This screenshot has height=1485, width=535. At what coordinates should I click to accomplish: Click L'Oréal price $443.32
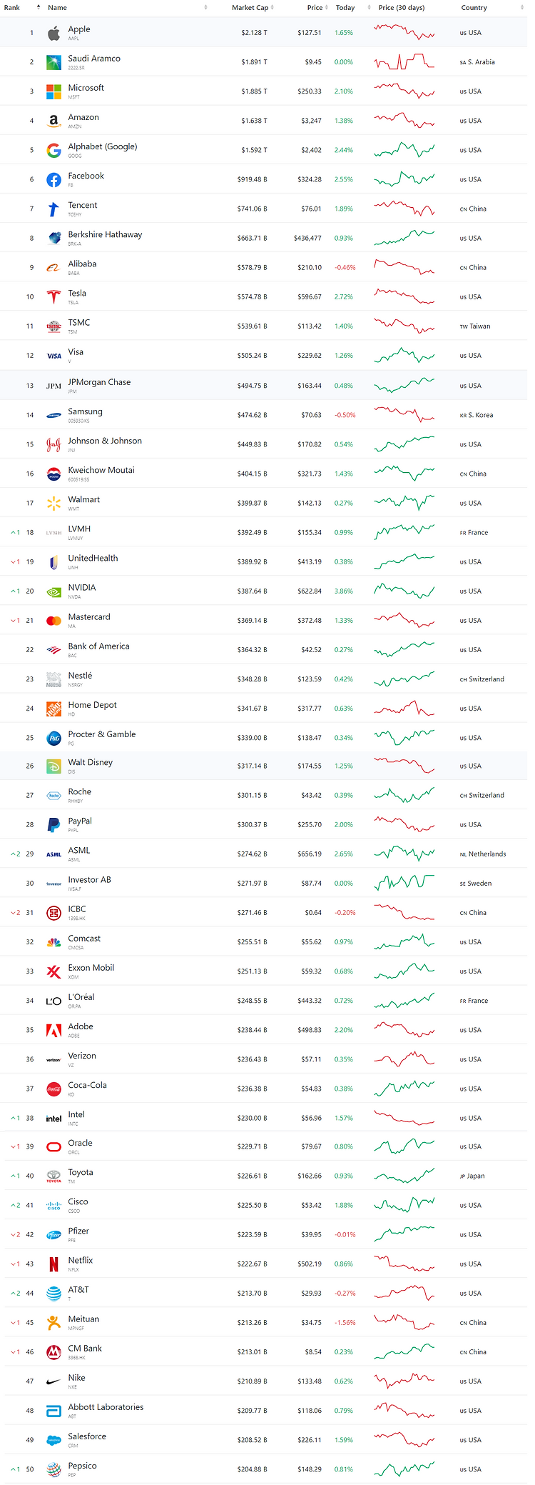coord(310,1001)
